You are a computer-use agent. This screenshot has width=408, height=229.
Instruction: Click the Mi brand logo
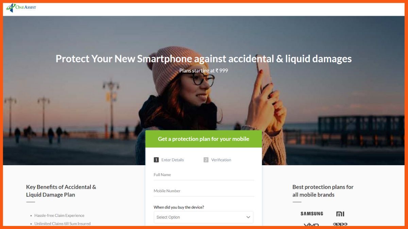pos(340,214)
